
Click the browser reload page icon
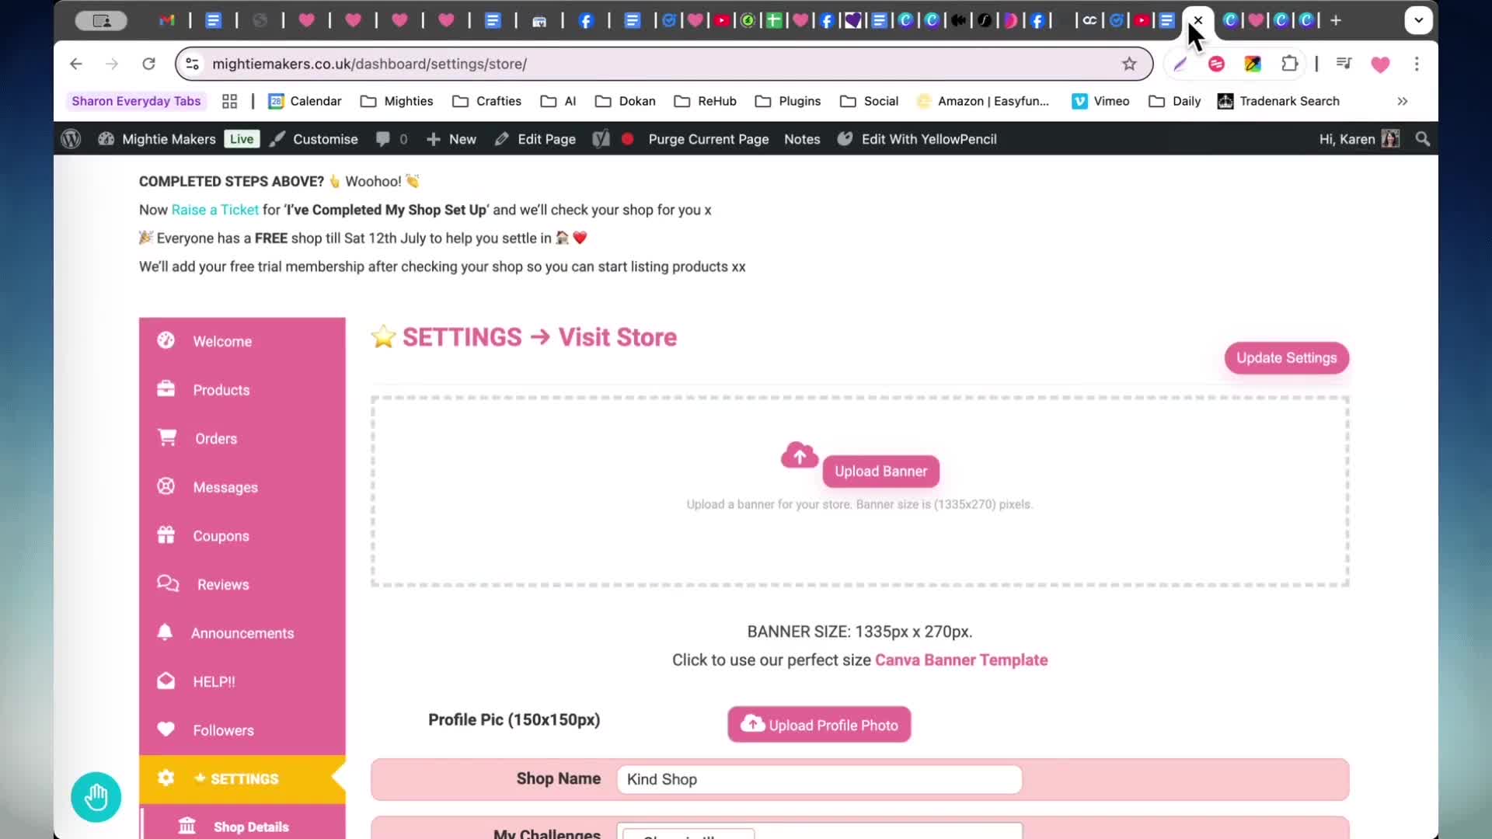[148, 64]
